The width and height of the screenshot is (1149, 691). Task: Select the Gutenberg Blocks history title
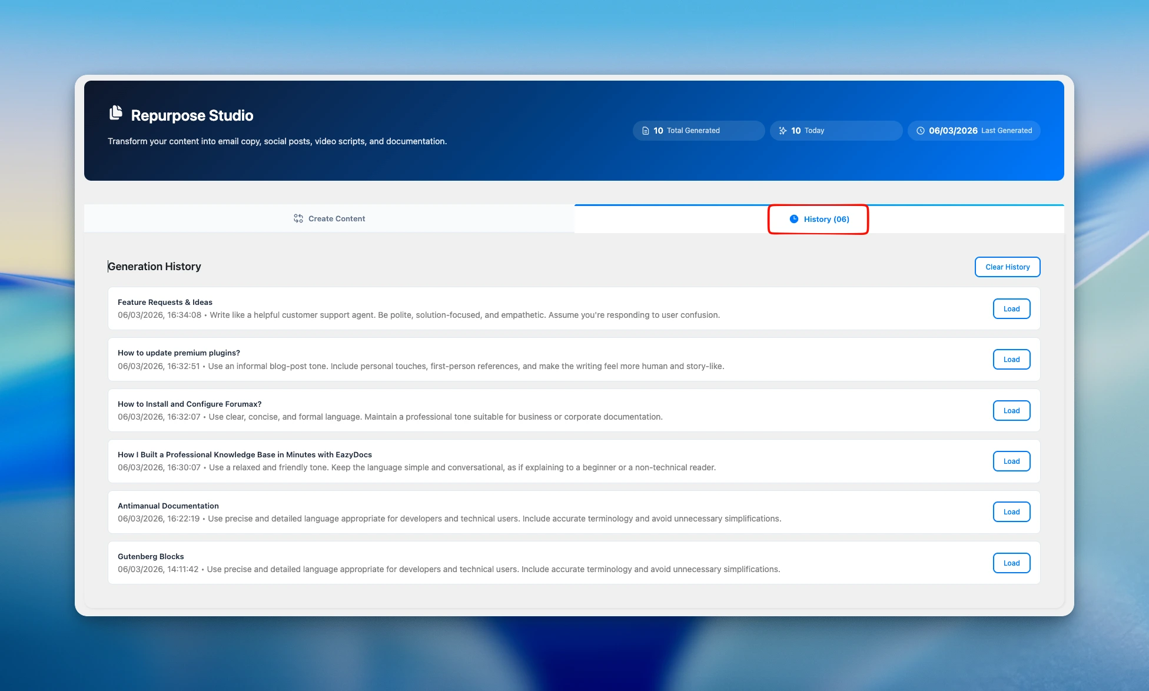[x=151, y=556]
